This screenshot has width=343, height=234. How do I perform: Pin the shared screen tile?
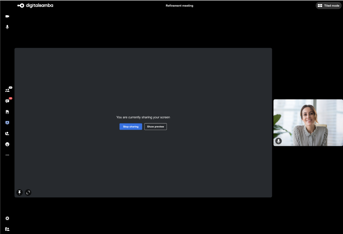(x=19, y=192)
